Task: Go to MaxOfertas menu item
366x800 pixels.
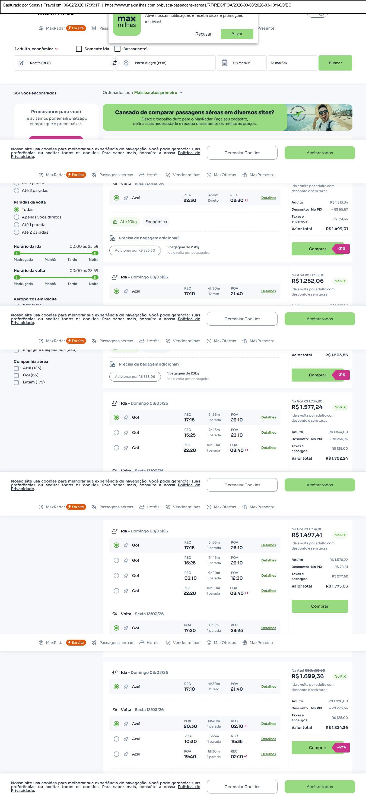Action: point(221,175)
